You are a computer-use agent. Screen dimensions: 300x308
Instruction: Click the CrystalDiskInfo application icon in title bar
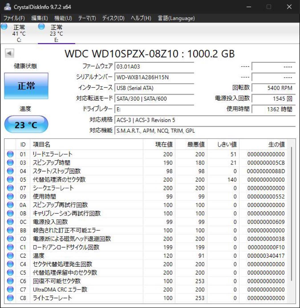[x=7, y=6]
